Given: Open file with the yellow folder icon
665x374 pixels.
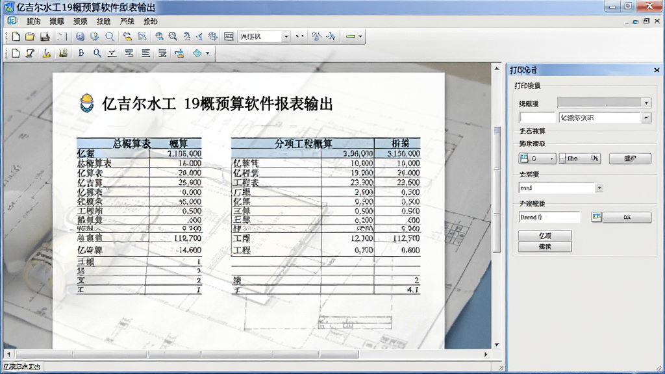Looking at the screenshot, I should pyautogui.click(x=30, y=36).
